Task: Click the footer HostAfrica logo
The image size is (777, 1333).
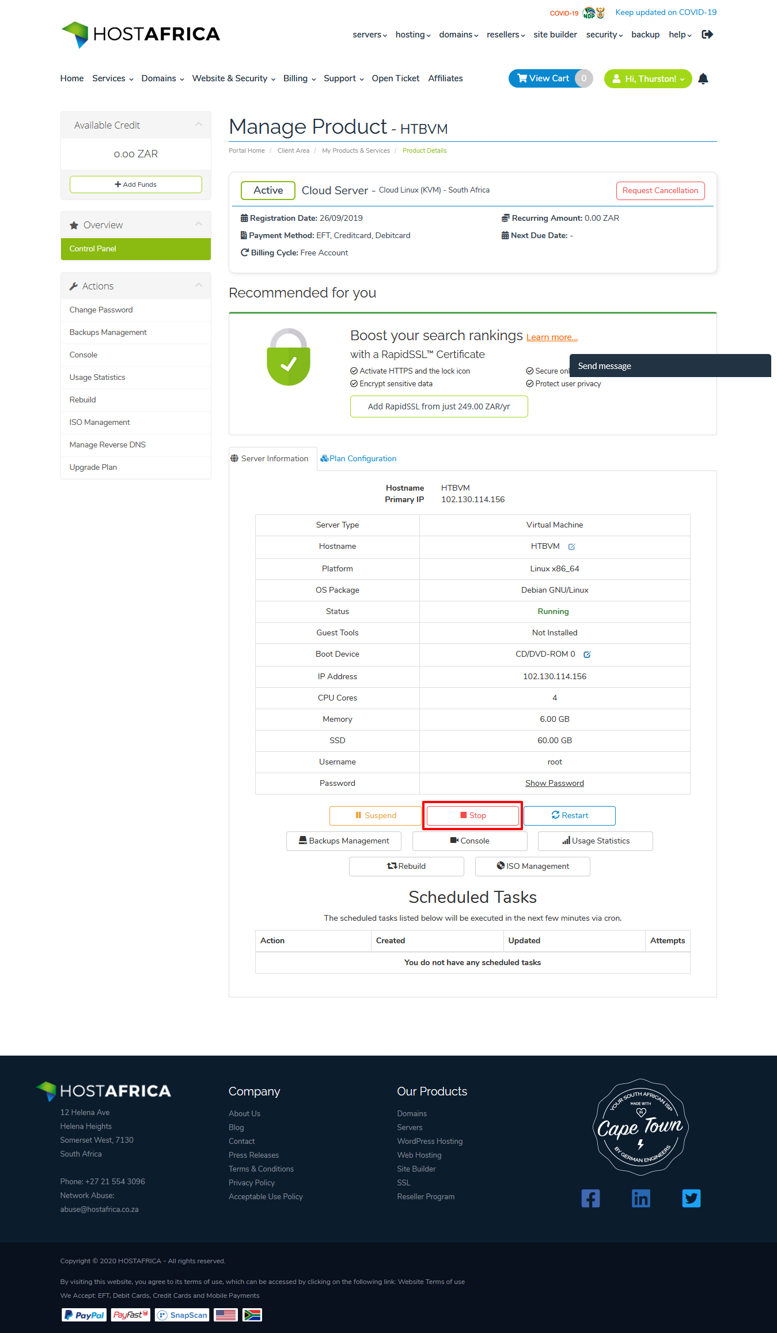Action: click(x=104, y=1091)
